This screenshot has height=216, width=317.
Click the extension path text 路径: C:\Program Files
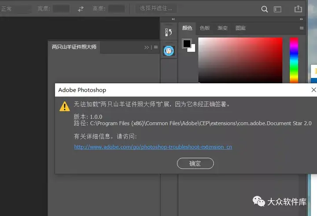pos(193,123)
